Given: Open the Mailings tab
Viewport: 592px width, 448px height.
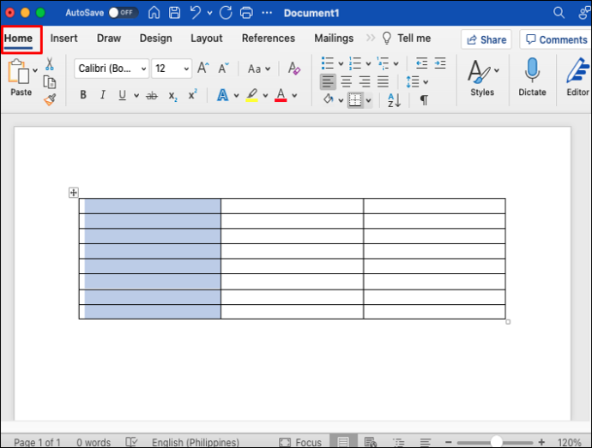Looking at the screenshot, I should pyautogui.click(x=334, y=39).
